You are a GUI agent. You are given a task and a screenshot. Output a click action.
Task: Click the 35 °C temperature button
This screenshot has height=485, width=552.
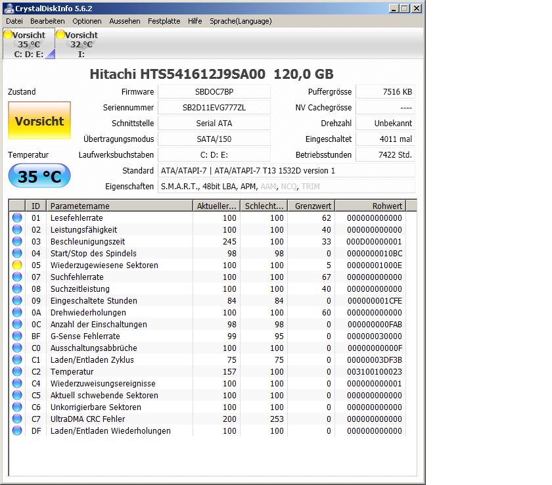coord(39,176)
